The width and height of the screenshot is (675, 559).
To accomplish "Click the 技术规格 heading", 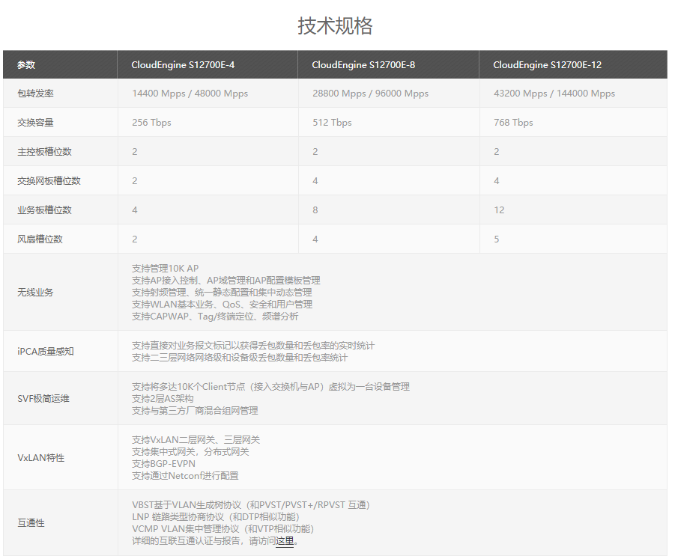I will pyautogui.click(x=335, y=25).
